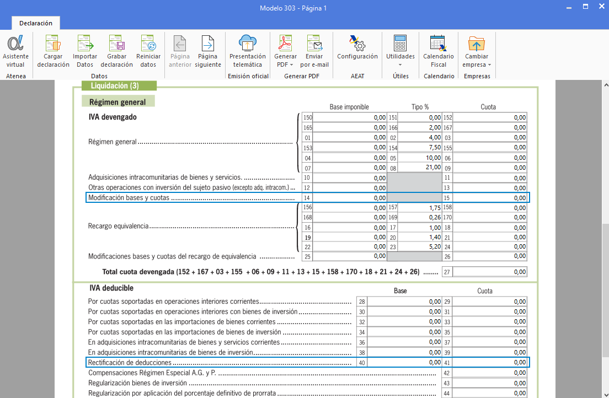Click Importar Datos in the ribbon
609x398 pixels.
pyautogui.click(x=85, y=52)
